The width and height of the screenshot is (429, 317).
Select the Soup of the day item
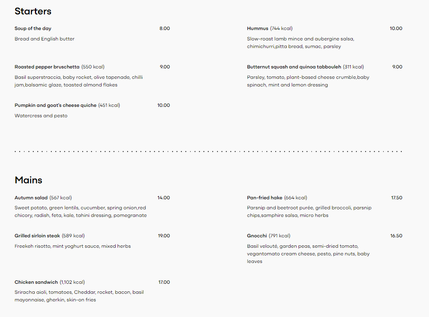pyautogui.click(x=33, y=28)
